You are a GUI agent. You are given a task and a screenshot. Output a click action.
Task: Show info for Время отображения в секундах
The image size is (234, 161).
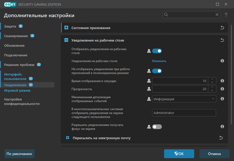click(222, 81)
